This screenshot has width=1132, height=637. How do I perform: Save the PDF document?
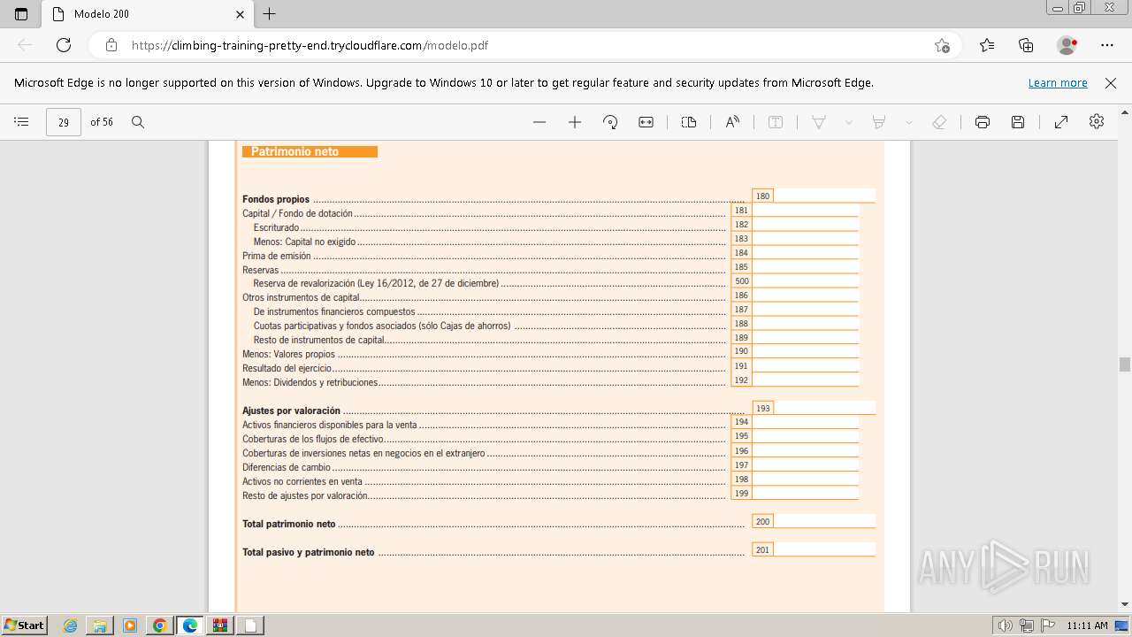1018,122
